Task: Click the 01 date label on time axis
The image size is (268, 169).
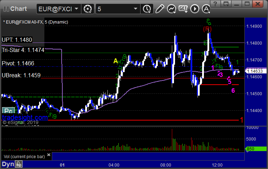Action: coord(62,165)
